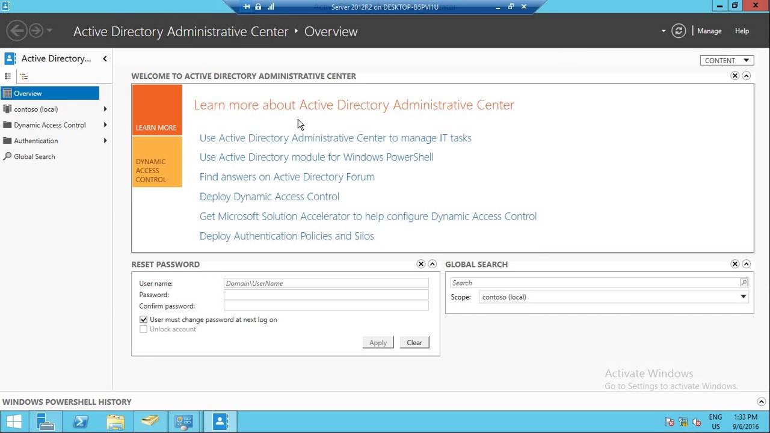Expand the contoso (local) submenu arrow

[105, 109]
